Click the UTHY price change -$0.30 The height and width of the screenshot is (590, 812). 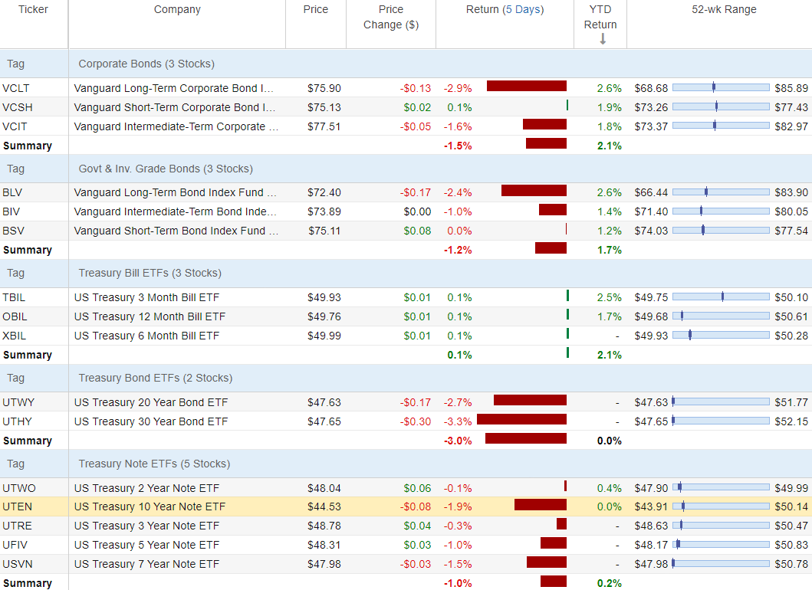[416, 421]
